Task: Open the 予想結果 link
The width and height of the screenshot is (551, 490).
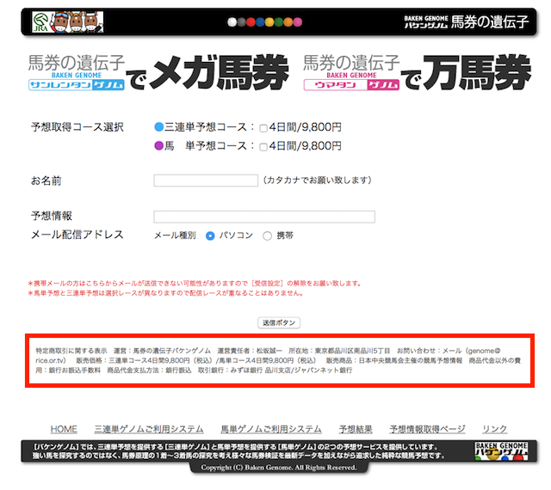Action: [356, 429]
